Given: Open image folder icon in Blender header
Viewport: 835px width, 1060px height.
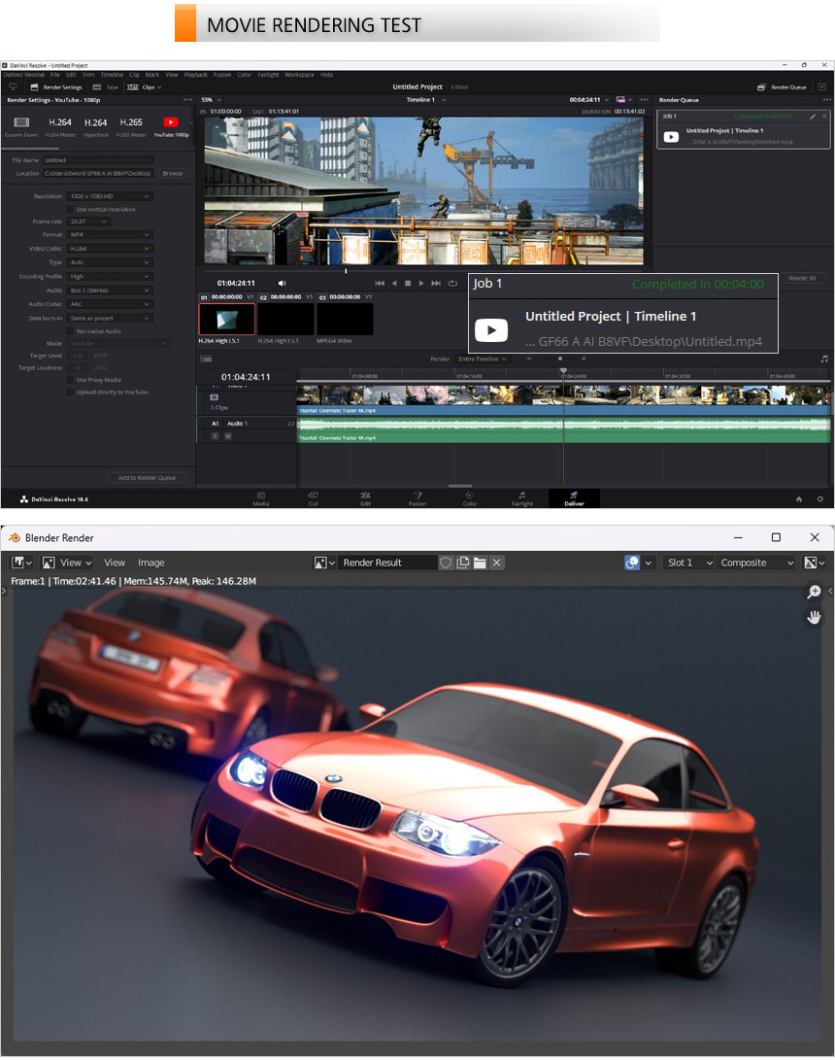Looking at the screenshot, I should tap(480, 563).
